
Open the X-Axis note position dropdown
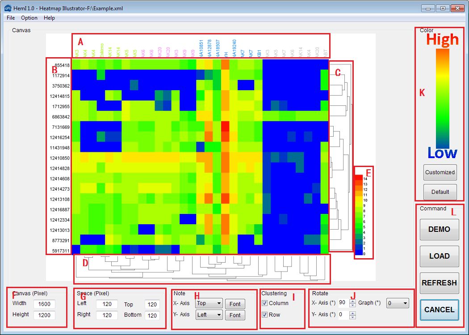coord(209,304)
